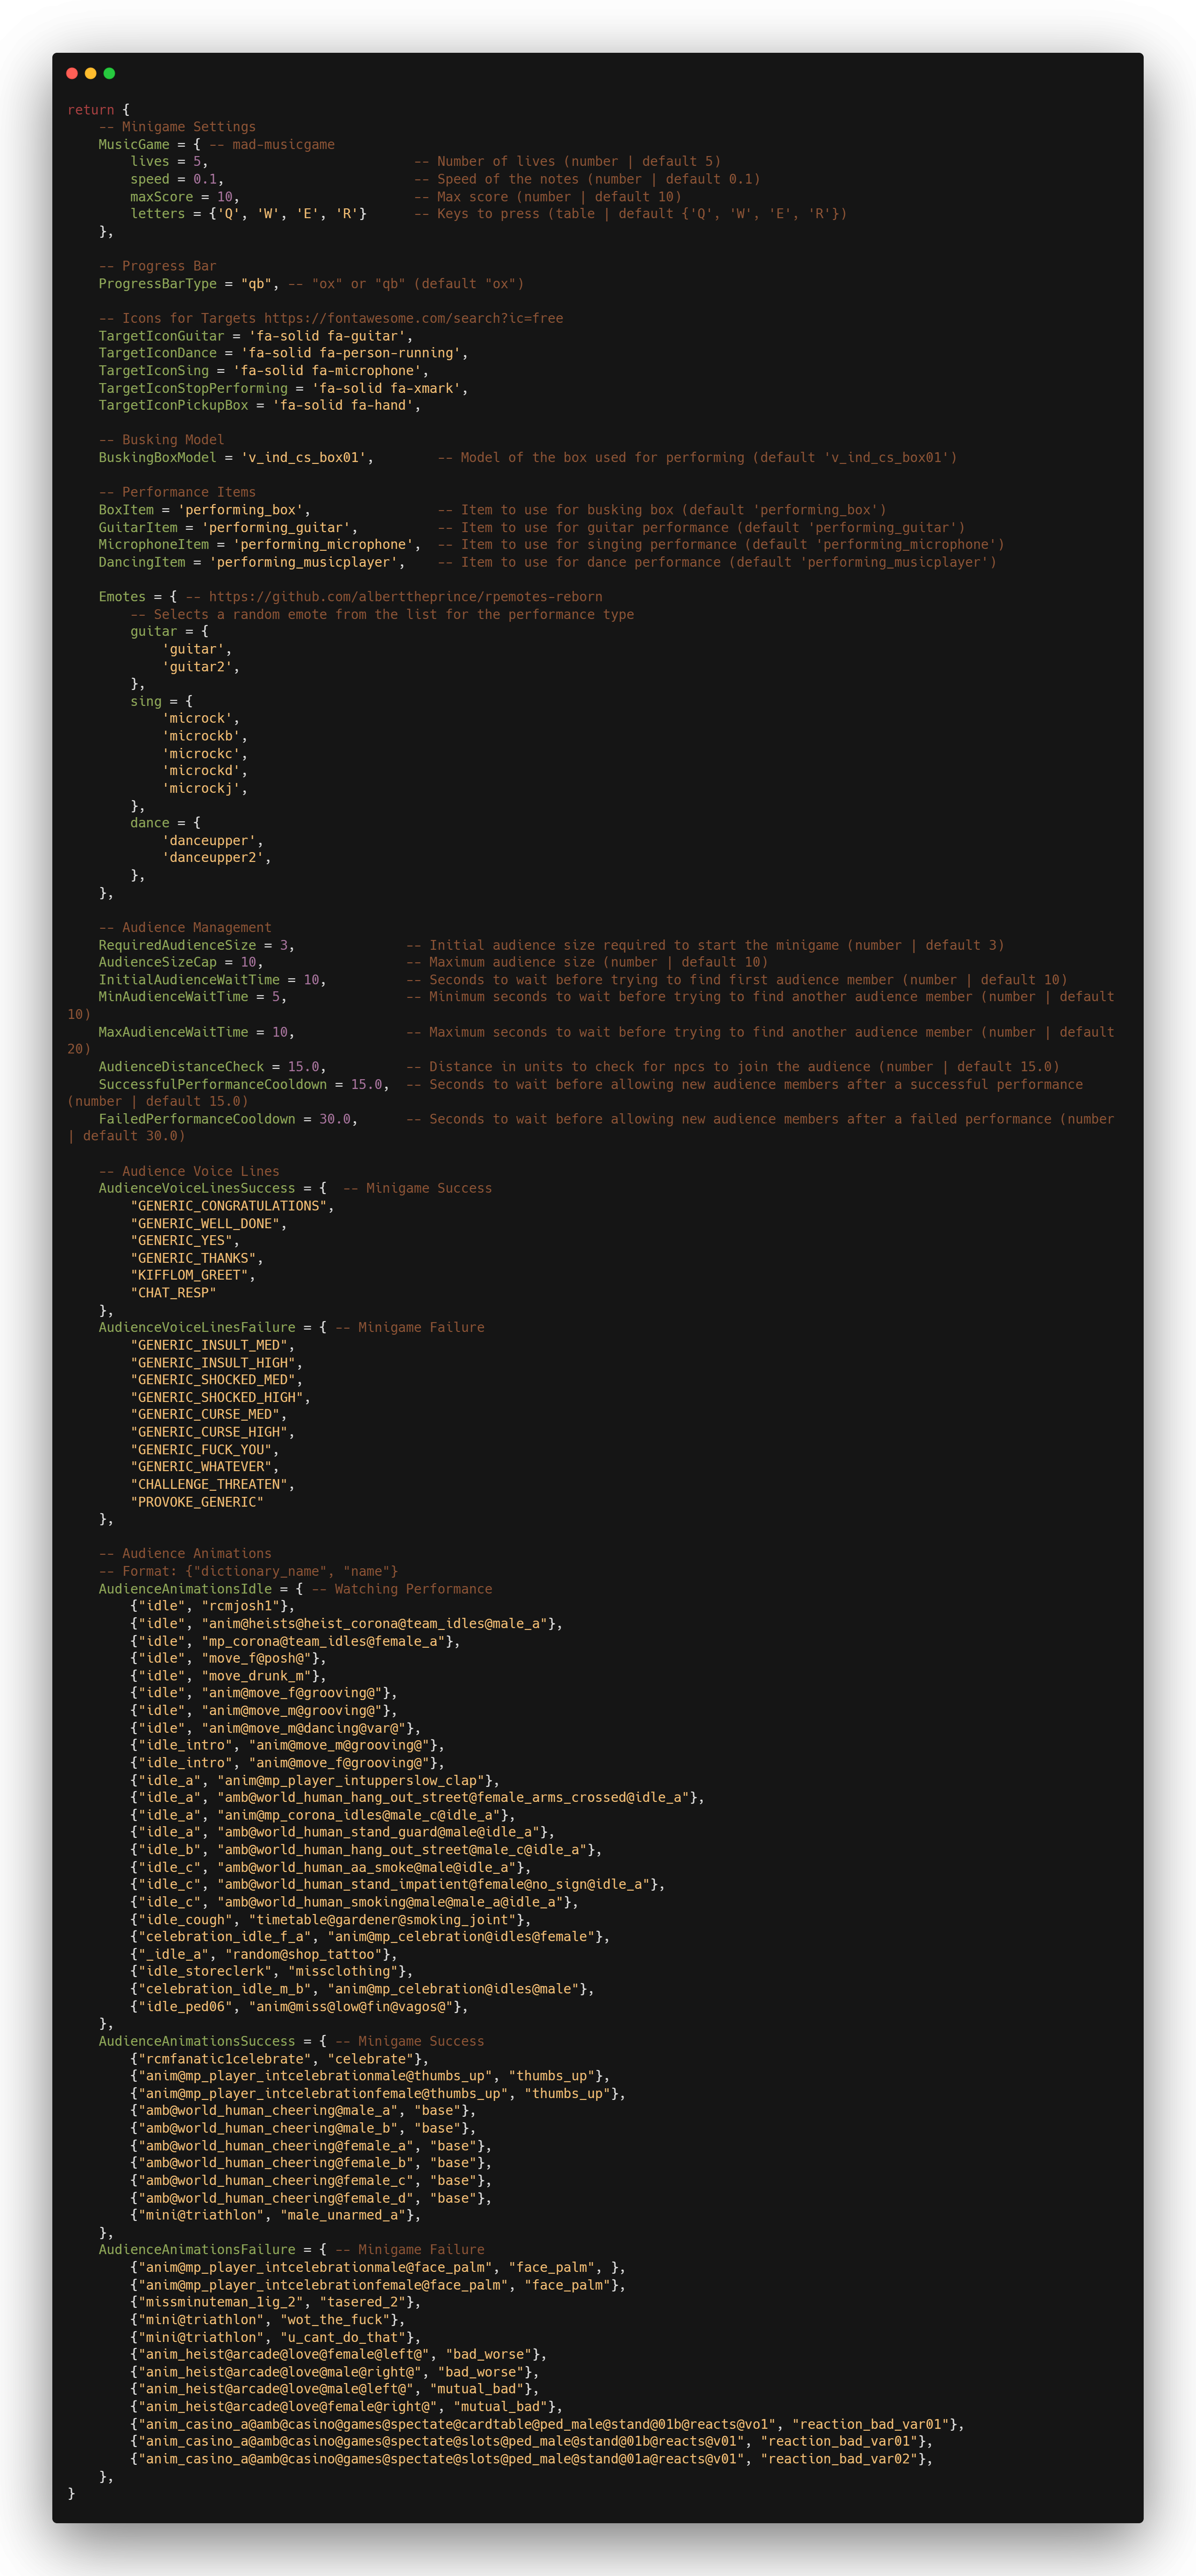The width and height of the screenshot is (1196, 2576).
Task: Click the 'TargetIconGuitar' line
Action: pos(256,336)
